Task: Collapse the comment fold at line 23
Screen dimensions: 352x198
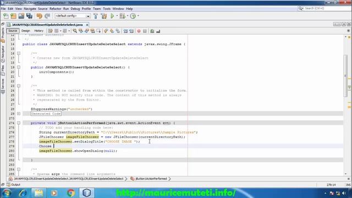Action: [19, 86]
